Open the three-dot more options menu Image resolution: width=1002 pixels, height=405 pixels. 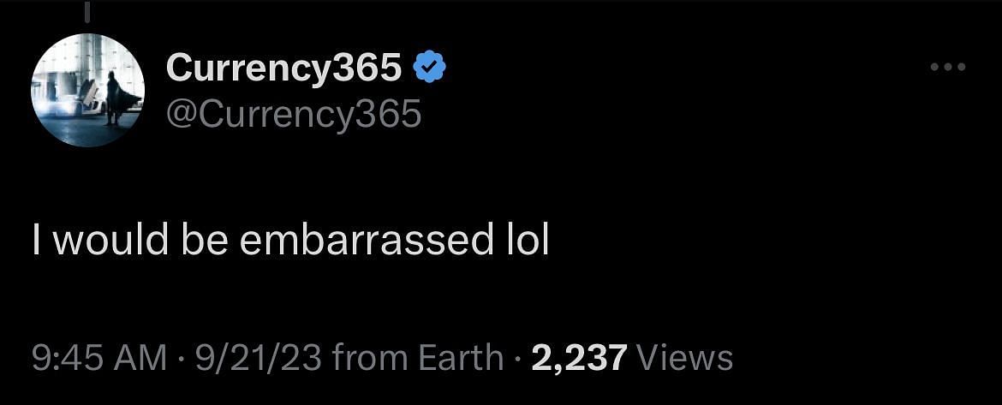tap(948, 67)
